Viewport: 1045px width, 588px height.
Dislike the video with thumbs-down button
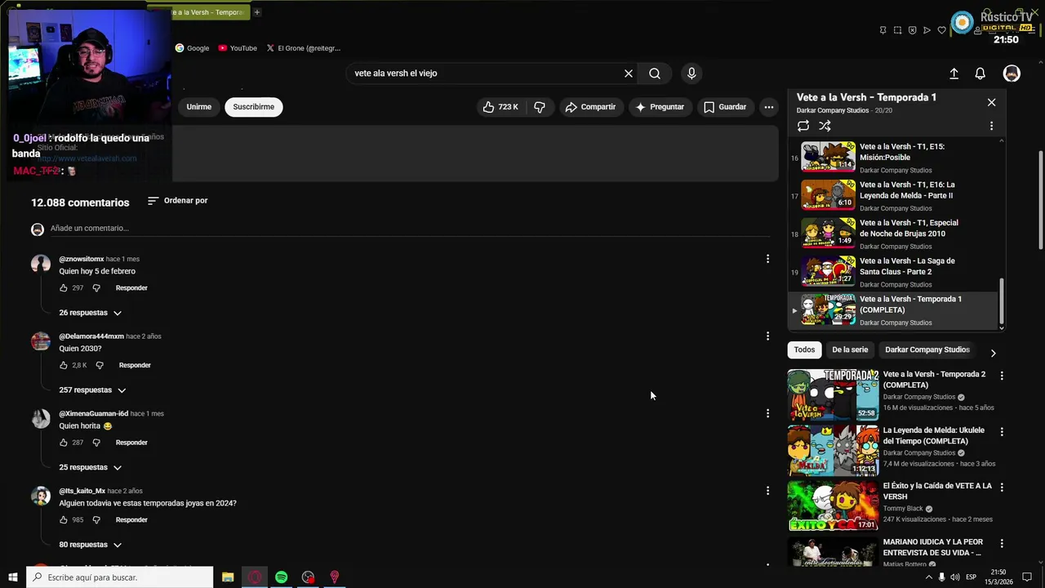(x=540, y=107)
